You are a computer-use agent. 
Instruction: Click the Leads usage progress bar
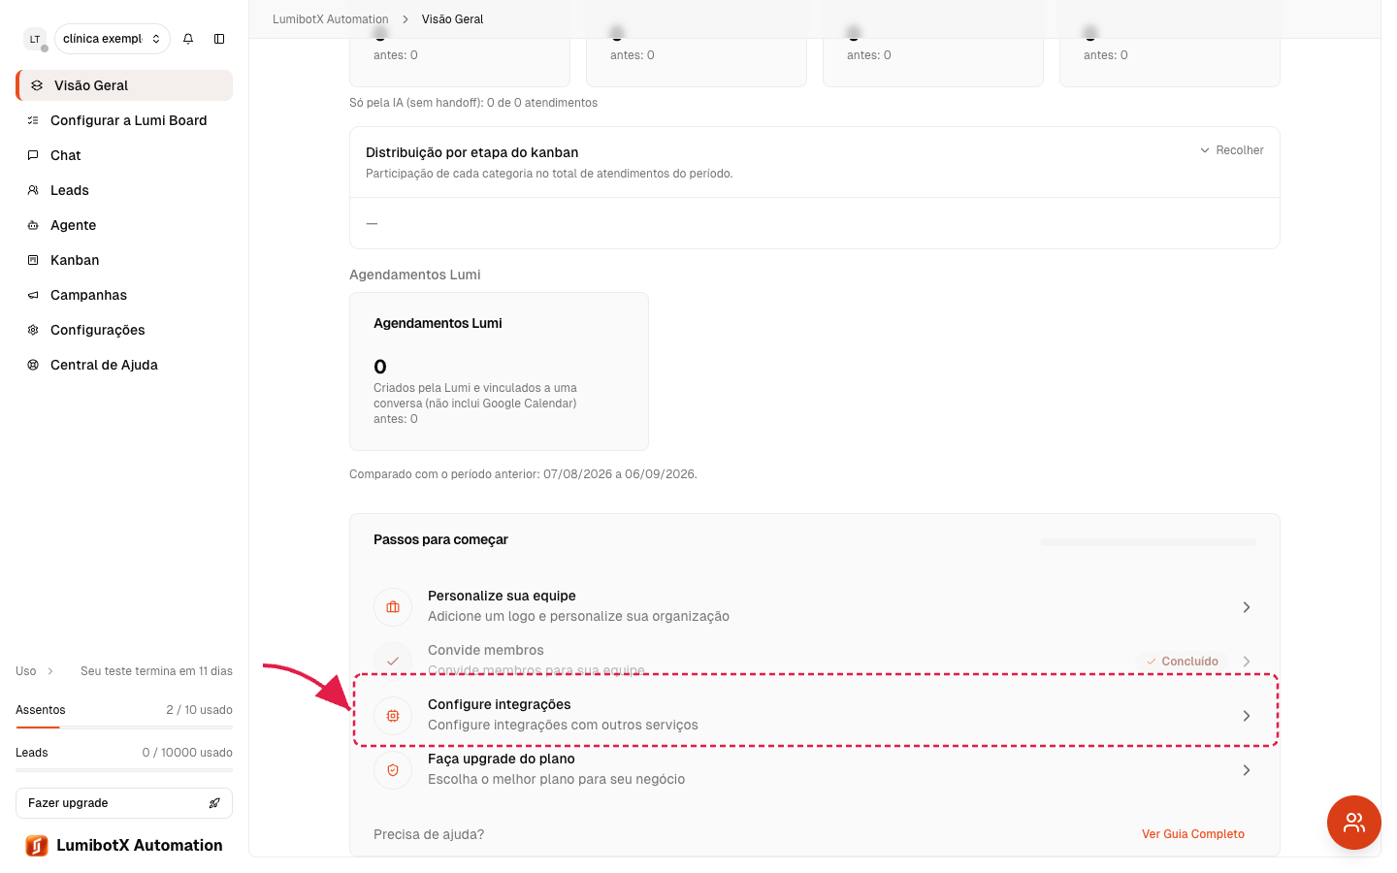pyautogui.click(x=124, y=769)
